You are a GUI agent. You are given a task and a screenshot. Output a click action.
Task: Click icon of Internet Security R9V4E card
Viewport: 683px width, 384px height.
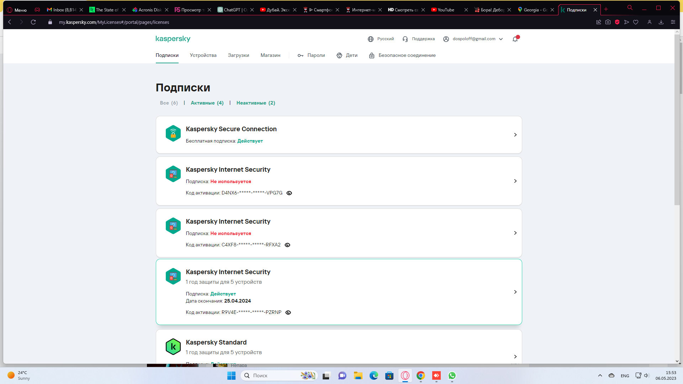click(x=173, y=276)
